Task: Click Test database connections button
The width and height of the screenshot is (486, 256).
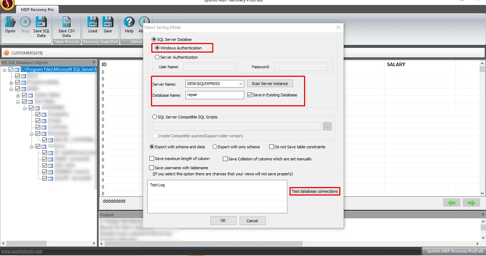Action: click(x=315, y=191)
